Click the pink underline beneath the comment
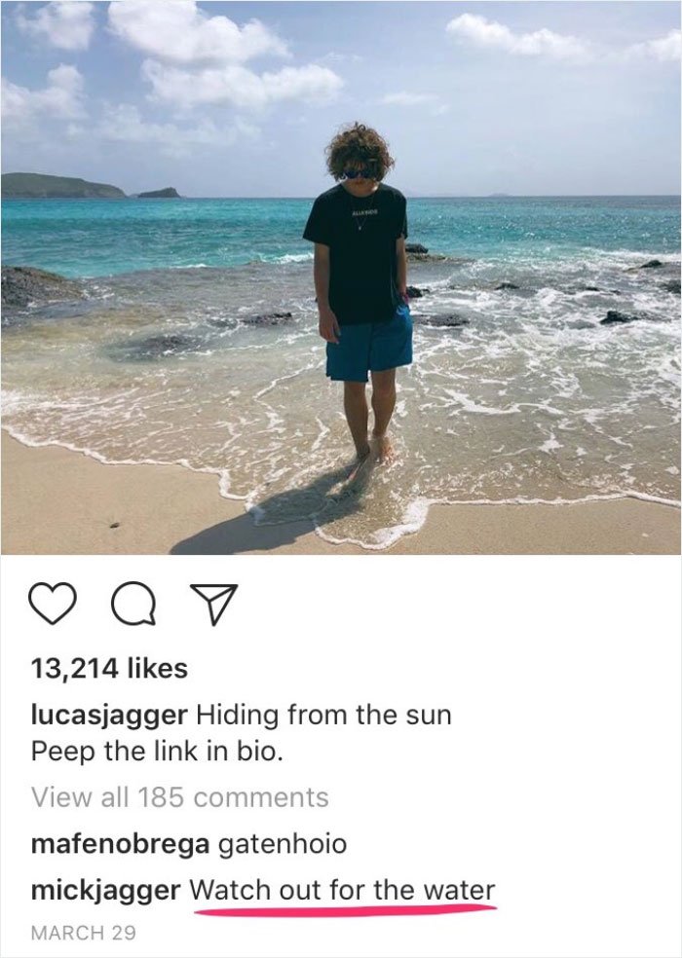 pyautogui.click(x=346, y=910)
